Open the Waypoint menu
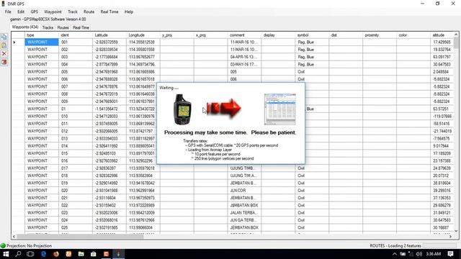The height and width of the screenshot is (259, 461). coord(53,12)
